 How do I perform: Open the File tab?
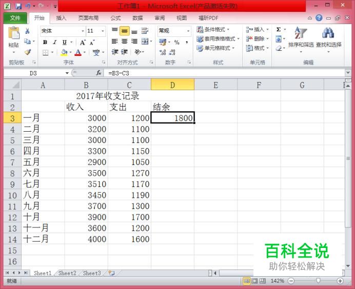click(x=15, y=18)
